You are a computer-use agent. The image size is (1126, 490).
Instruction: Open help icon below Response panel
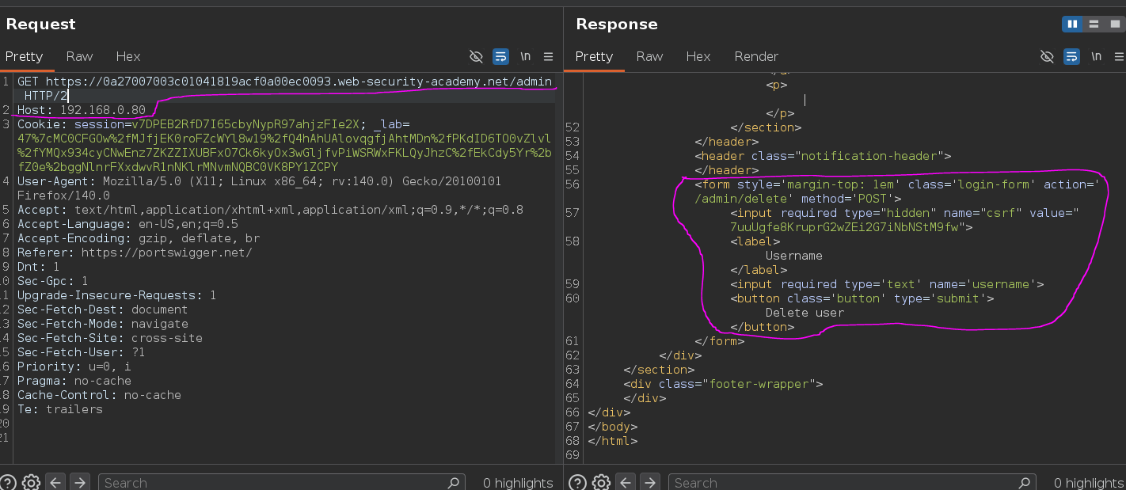pos(577,482)
